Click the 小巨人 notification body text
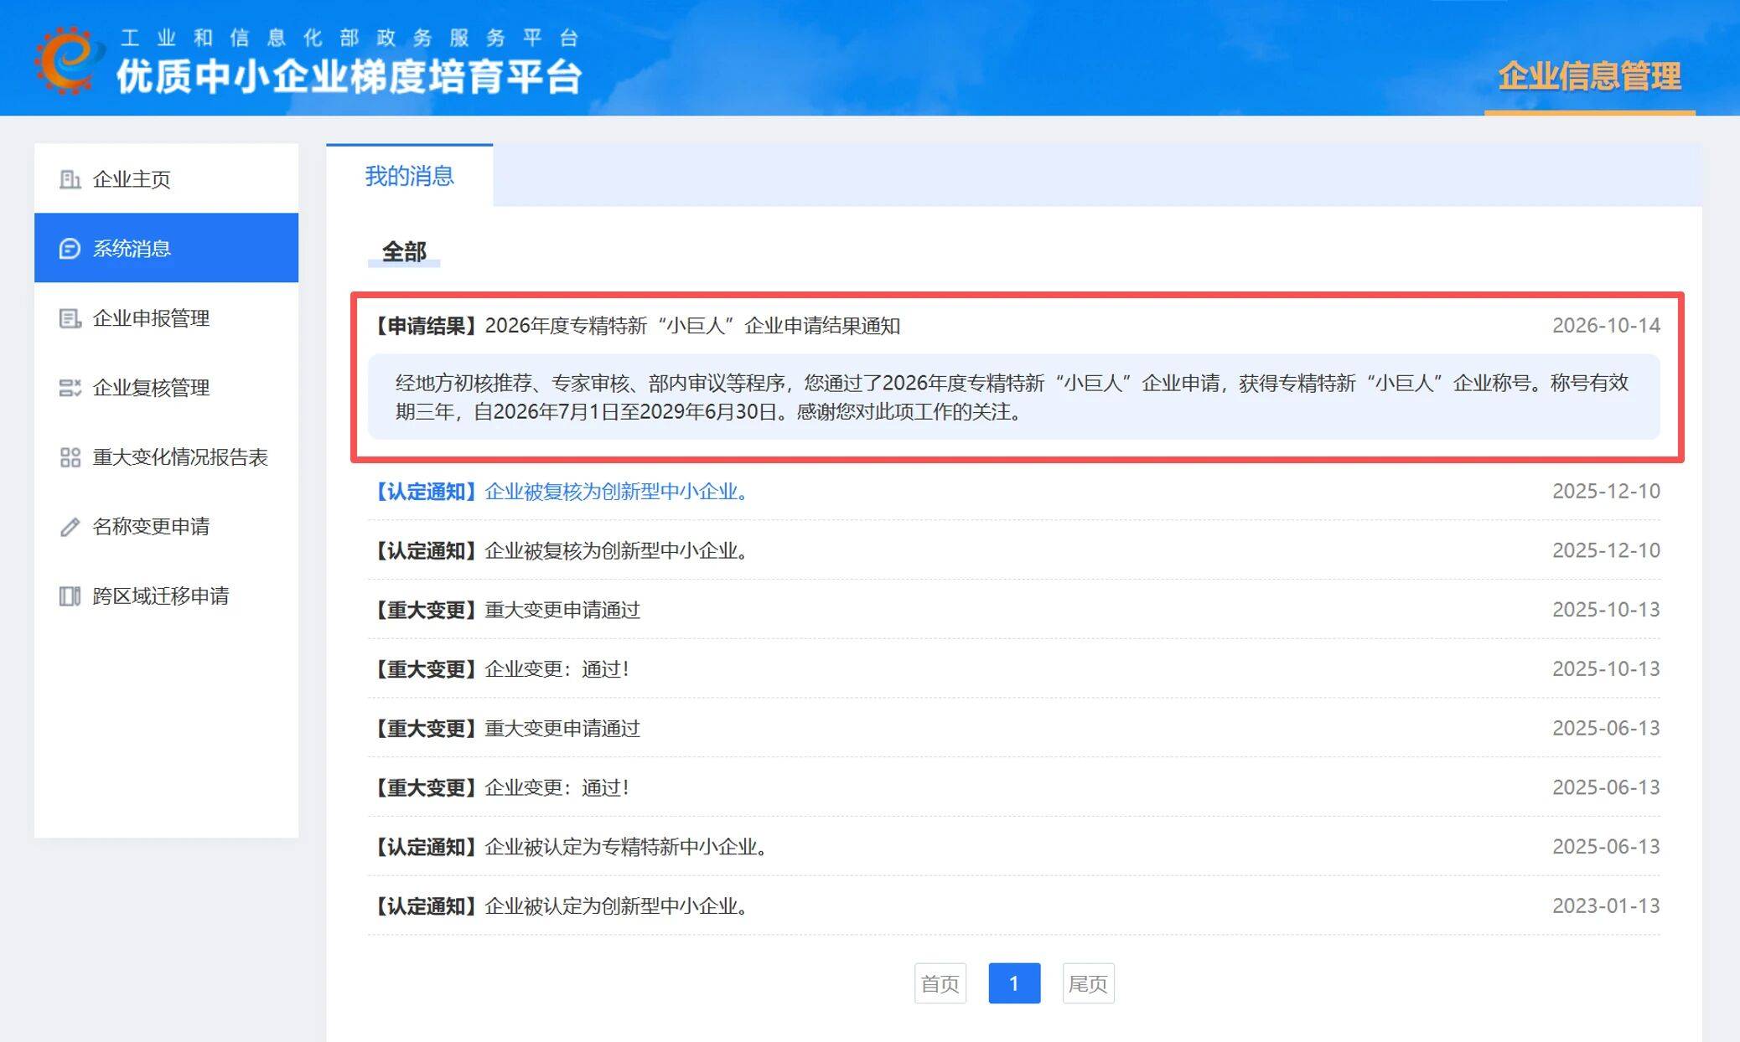 point(1012,397)
